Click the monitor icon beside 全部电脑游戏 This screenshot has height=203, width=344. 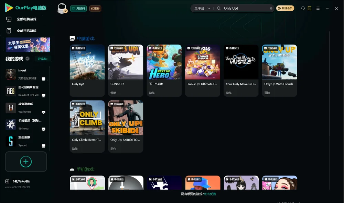(x=9, y=19)
